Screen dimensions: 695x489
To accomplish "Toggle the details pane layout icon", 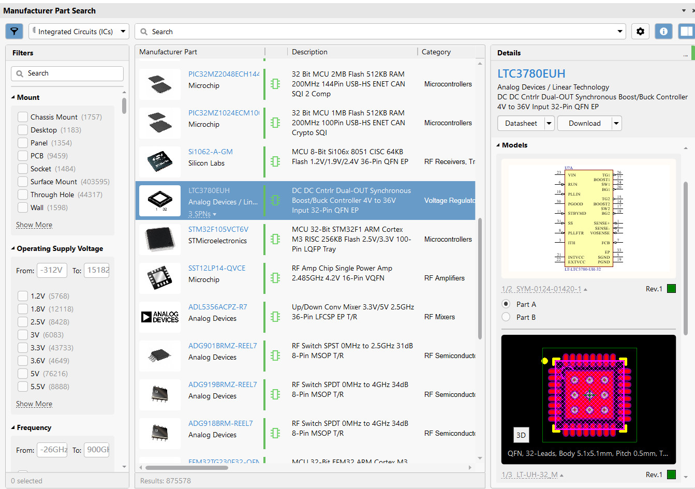I will pos(686,32).
